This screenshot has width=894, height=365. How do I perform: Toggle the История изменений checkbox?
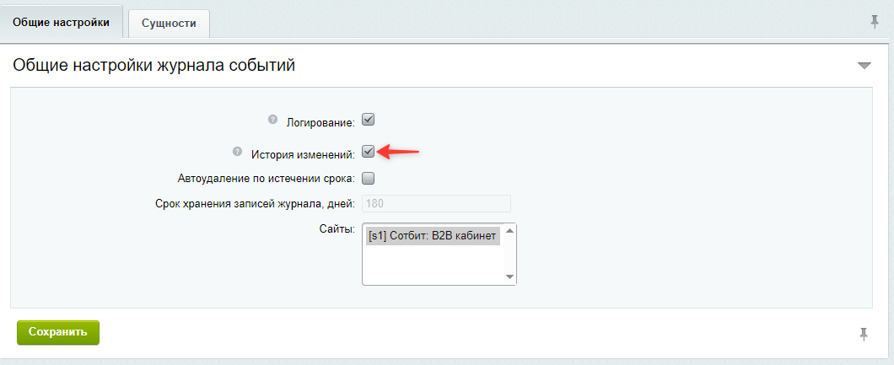[369, 152]
